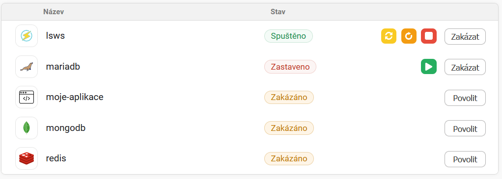Stop lsws with the red square button
Screen dimensions: 502x179
(429, 36)
